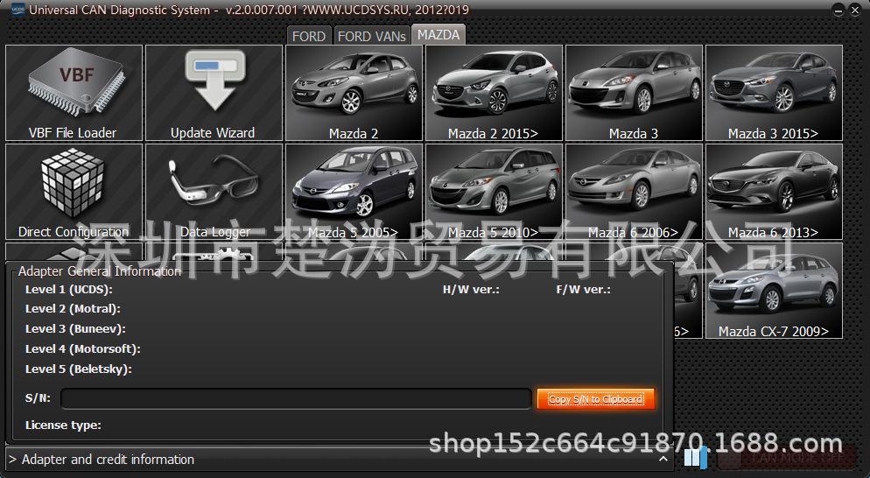The height and width of the screenshot is (478, 870).
Task: Pick the Mazda 3 2015> model
Action: pyautogui.click(x=774, y=93)
